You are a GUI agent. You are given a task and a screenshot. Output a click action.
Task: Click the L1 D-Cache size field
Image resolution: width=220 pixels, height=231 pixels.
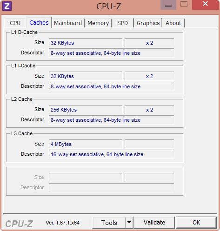(86, 43)
